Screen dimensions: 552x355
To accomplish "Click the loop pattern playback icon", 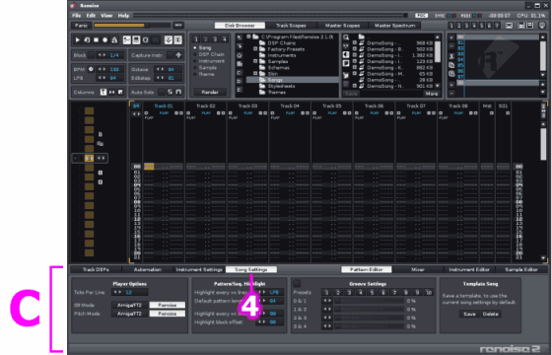I will point(87,40).
